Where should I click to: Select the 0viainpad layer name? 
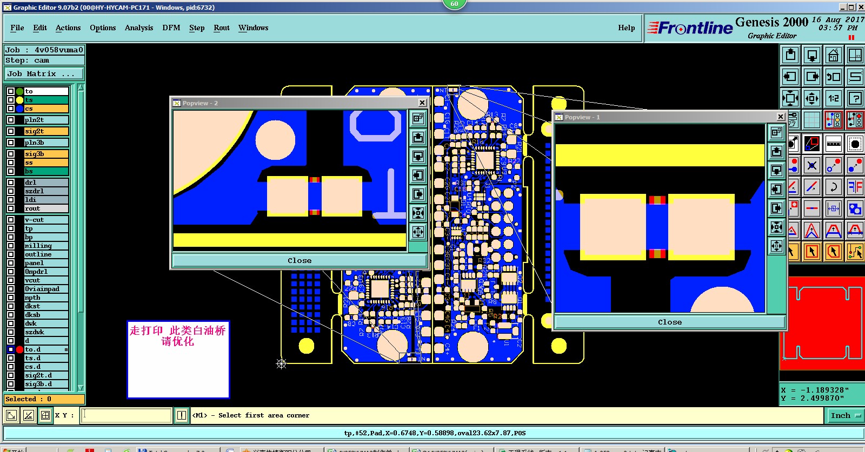pyautogui.click(x=46, y=289)
